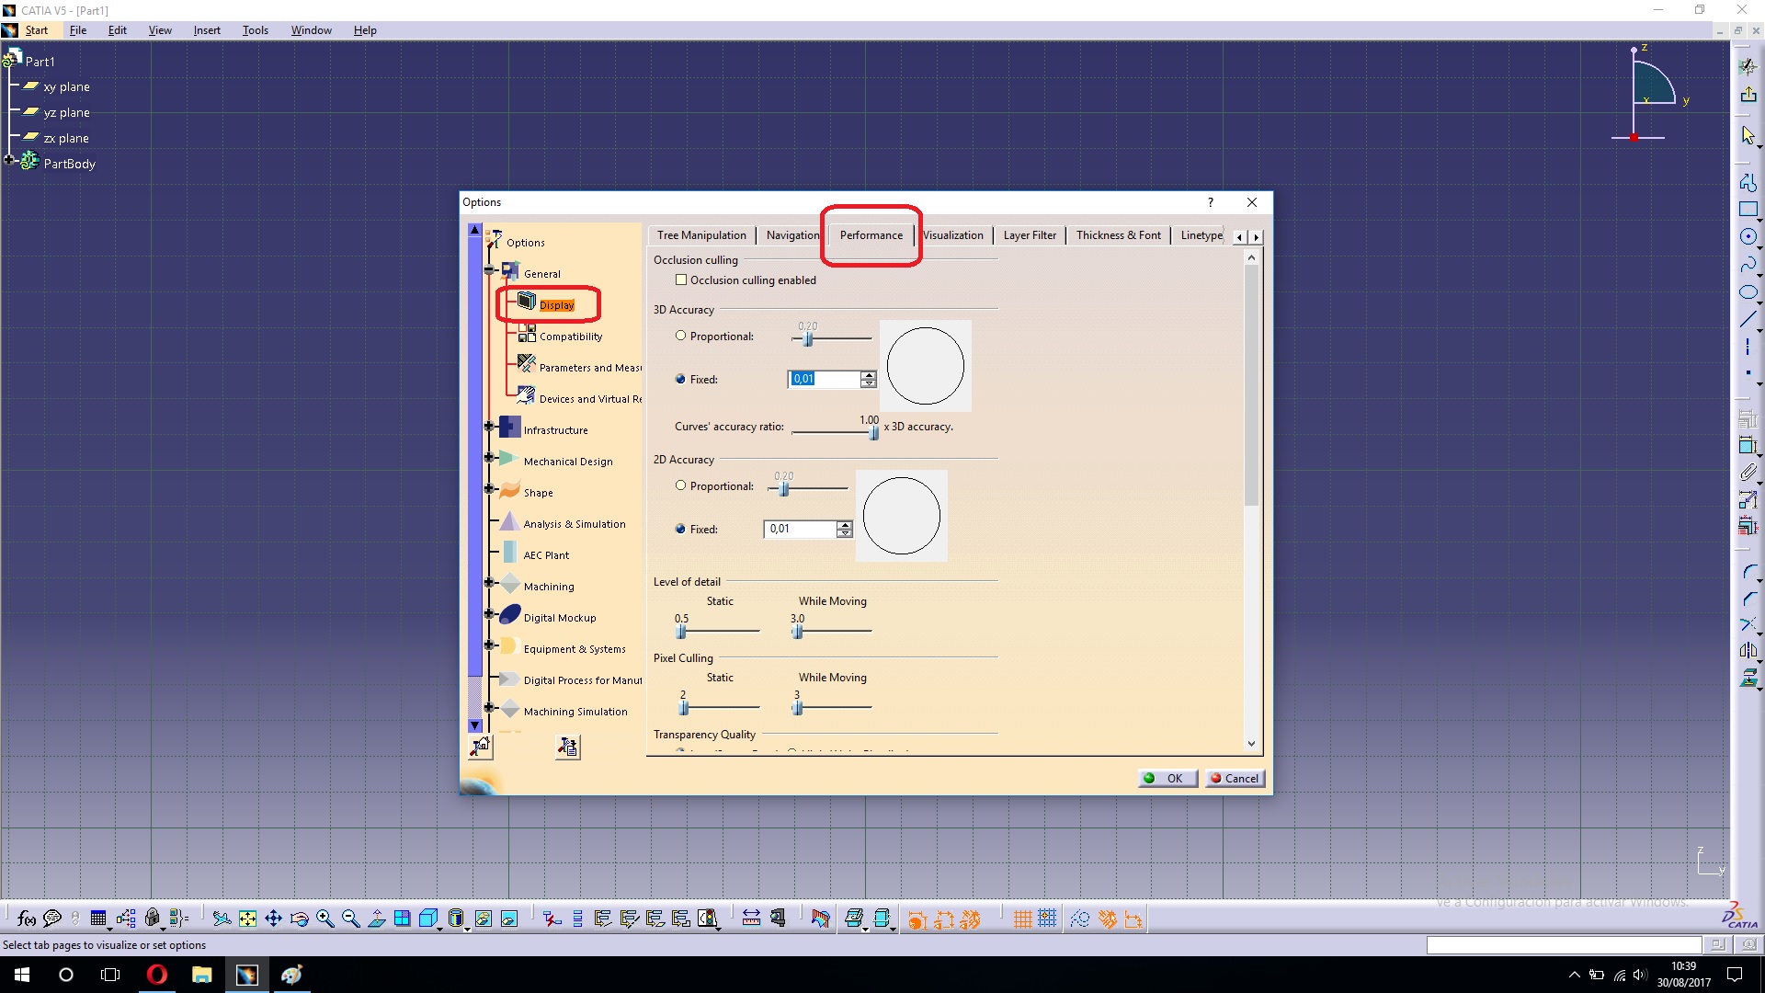Select the Rectangle sketch tool
Image resolution: width=1765 pixels, height=993 pixels.
tap(1749, 210)
